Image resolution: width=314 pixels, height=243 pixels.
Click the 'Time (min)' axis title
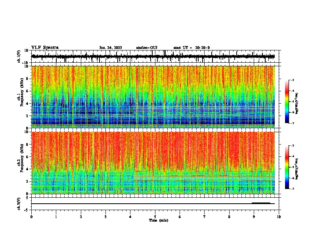[x=159, y=220]
